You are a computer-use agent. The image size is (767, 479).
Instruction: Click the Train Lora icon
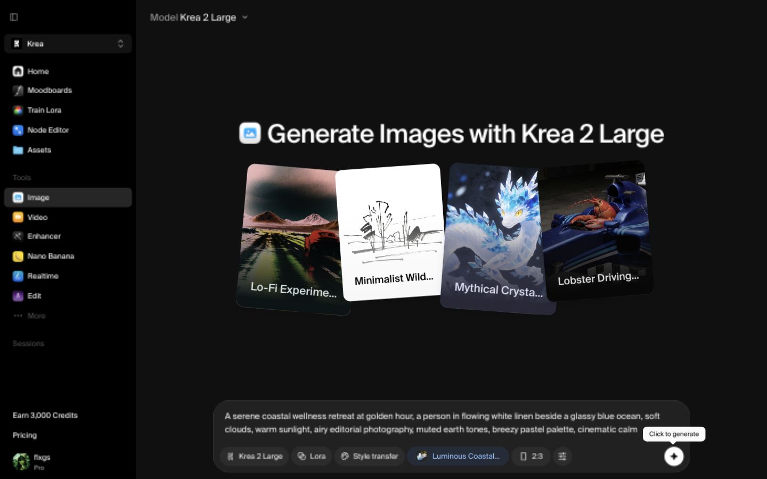[18, 110]
